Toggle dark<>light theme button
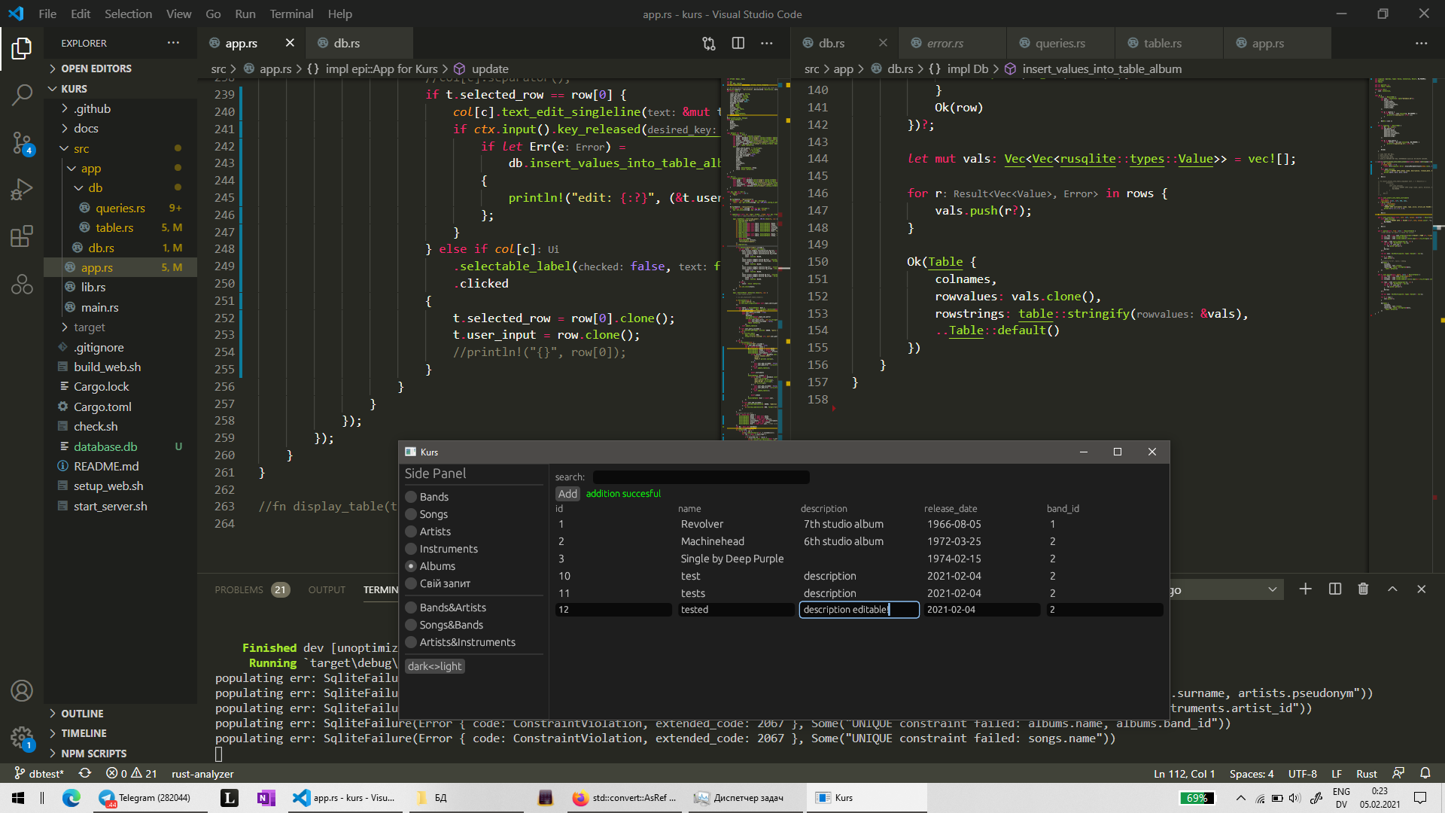1445x813 pixels. click(435, 666)
